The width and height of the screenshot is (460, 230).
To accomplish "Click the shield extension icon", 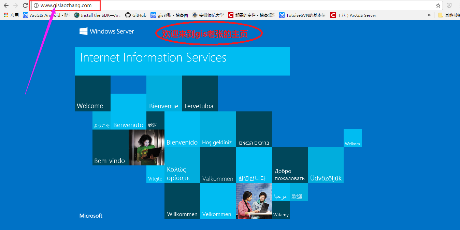I will [449, 5].
